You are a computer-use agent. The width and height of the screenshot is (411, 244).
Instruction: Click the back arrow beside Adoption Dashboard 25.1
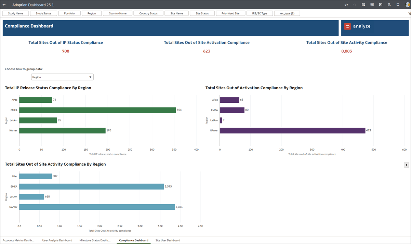(x=4, y=4)
